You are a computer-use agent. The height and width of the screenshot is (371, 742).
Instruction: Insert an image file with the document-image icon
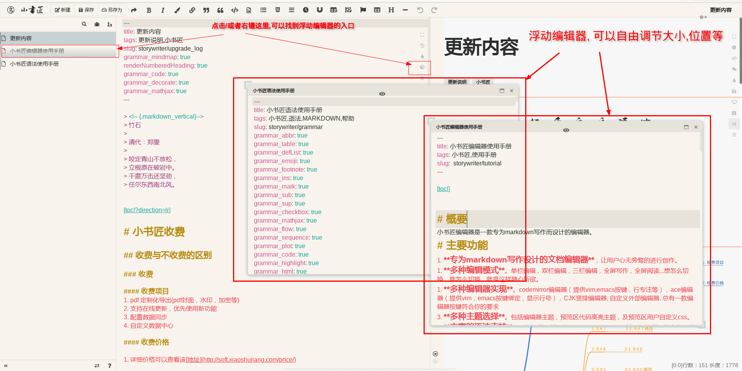click(249, 10)
